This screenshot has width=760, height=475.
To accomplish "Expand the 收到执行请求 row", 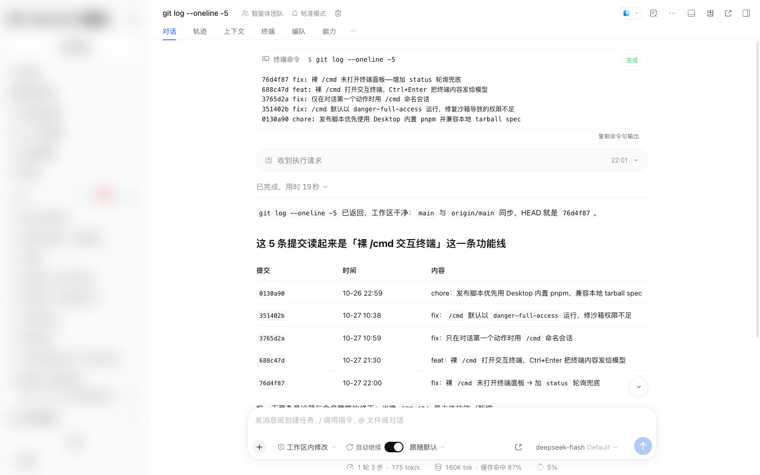I will click(452, 160).
